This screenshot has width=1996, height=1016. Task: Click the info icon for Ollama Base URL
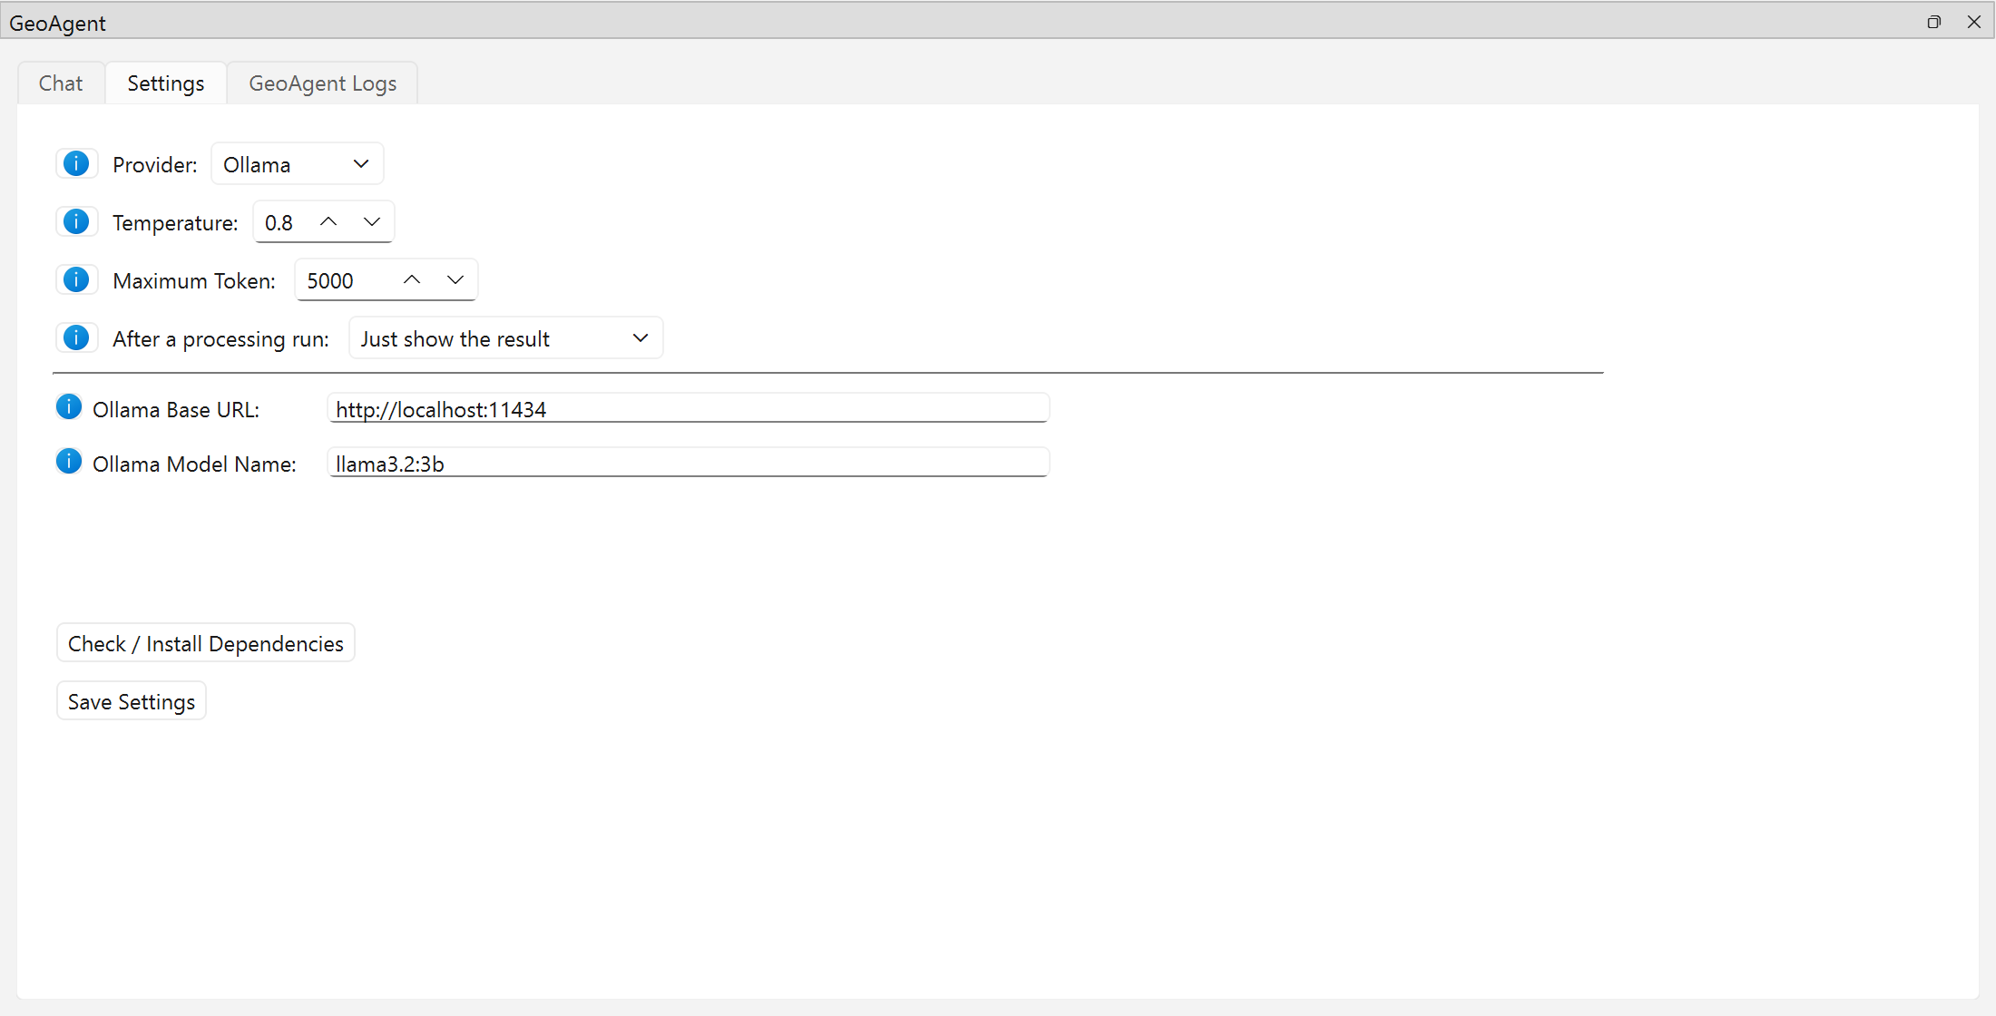tap(69, 407)
